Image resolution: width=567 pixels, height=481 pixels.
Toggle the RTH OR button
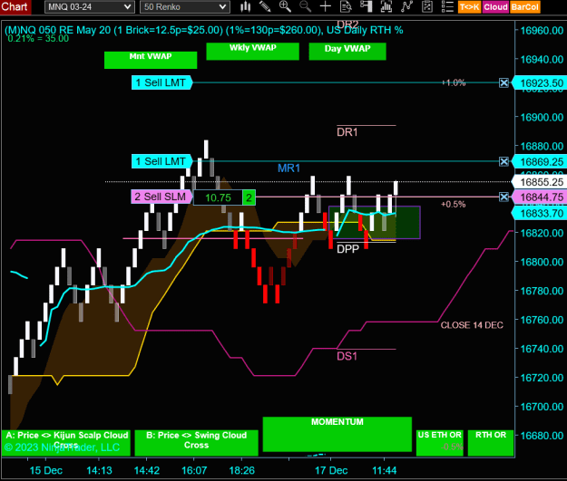point(491,443)
